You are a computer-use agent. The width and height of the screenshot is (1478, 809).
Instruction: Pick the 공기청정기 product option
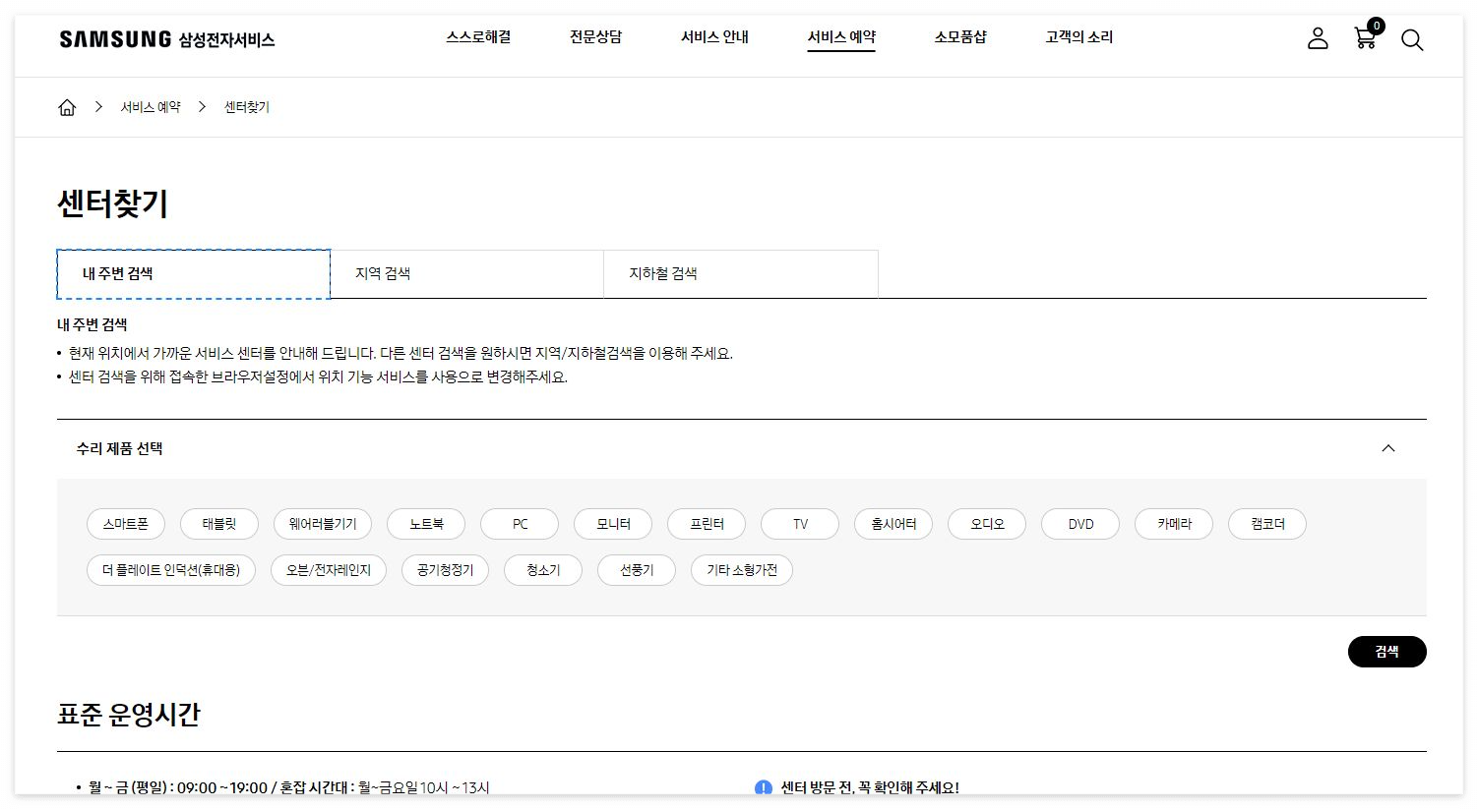click(445, 570)
